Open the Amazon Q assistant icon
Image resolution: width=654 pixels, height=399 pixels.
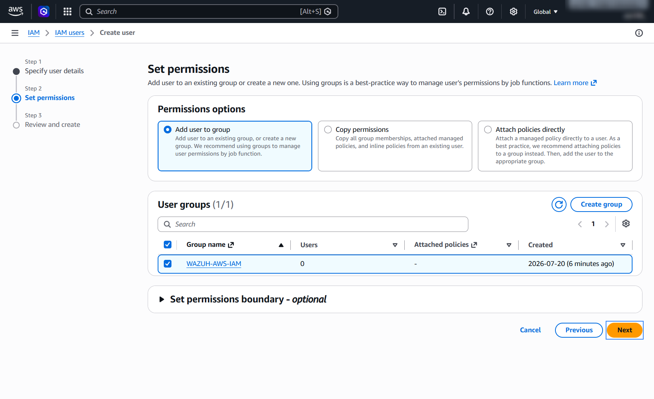(x=44, y=11)
